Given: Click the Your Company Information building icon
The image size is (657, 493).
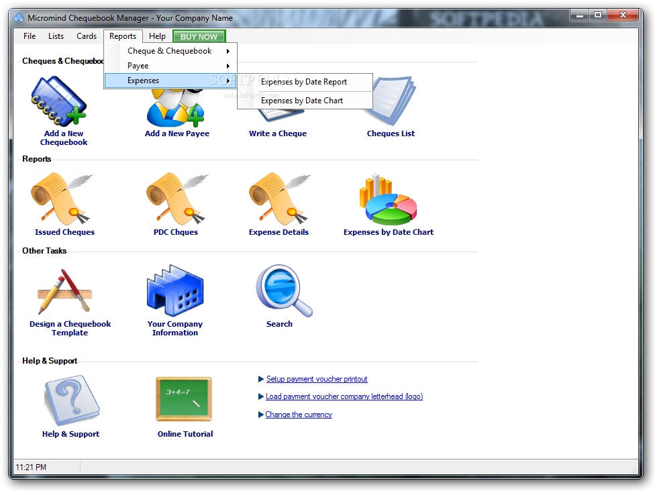Looking at the screenshot, I should coord(175,290).
